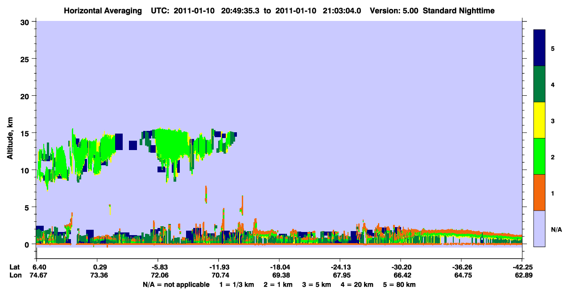Click the color bar label 3
580x297 pixels.
coord(553,121)
